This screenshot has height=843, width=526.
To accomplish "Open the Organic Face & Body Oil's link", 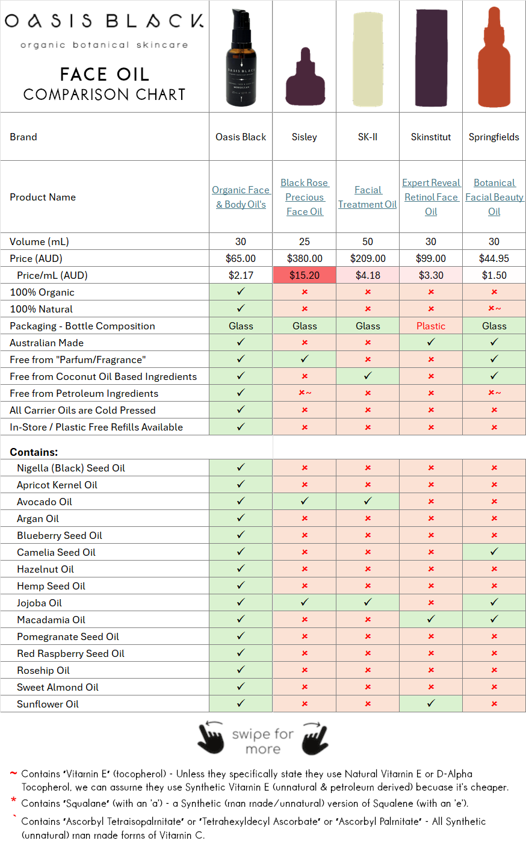I will [240, 197].
